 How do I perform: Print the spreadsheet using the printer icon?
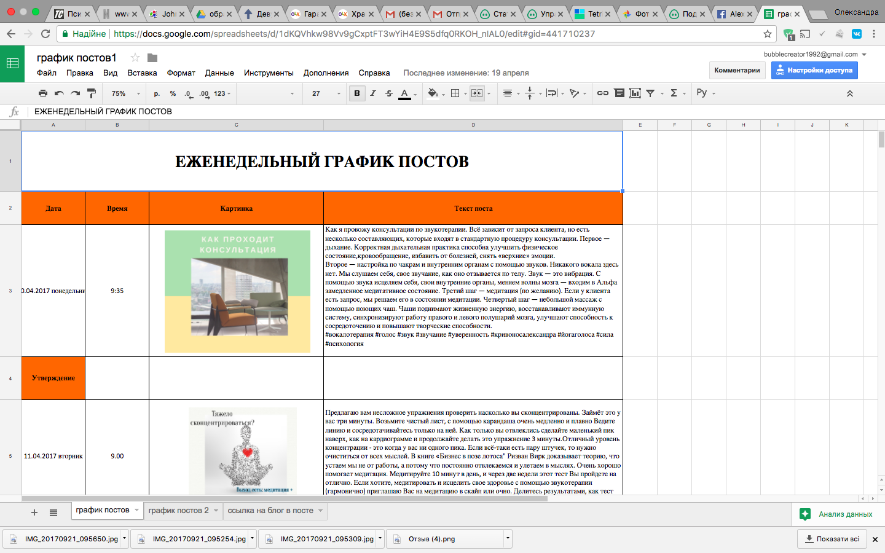tap(42, 93)
